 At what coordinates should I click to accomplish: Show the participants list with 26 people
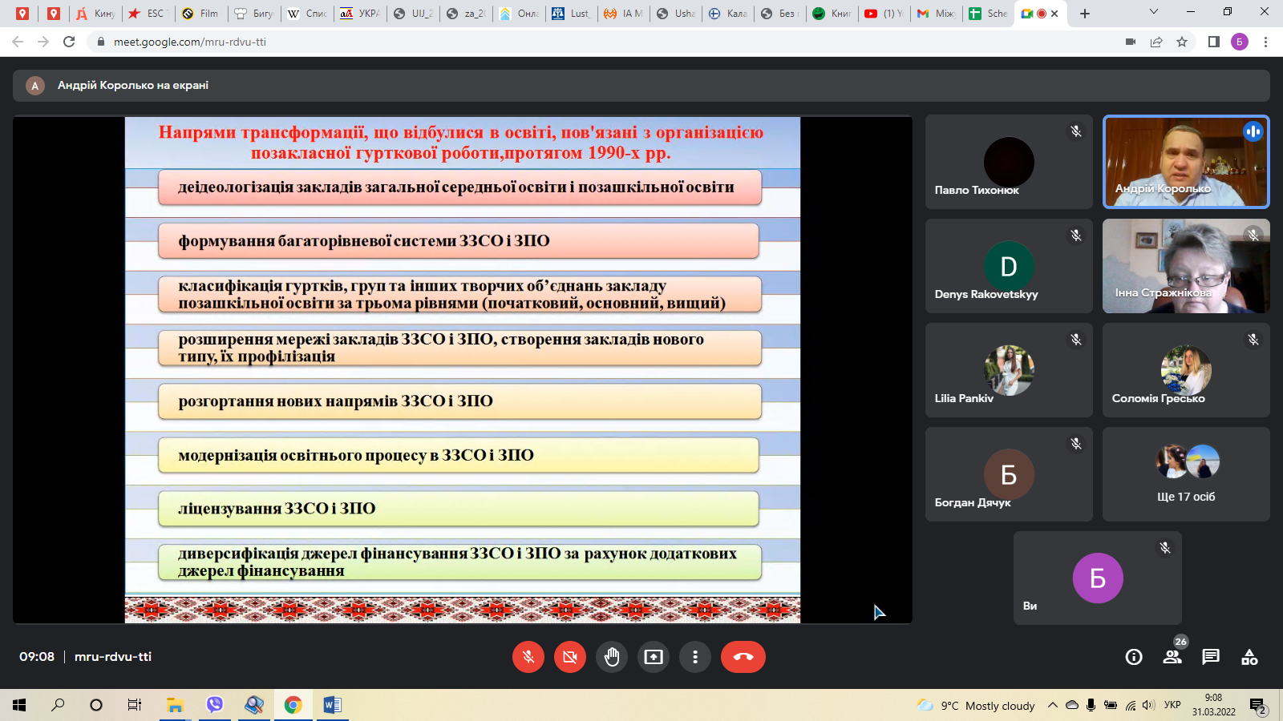click(1172, 657)
